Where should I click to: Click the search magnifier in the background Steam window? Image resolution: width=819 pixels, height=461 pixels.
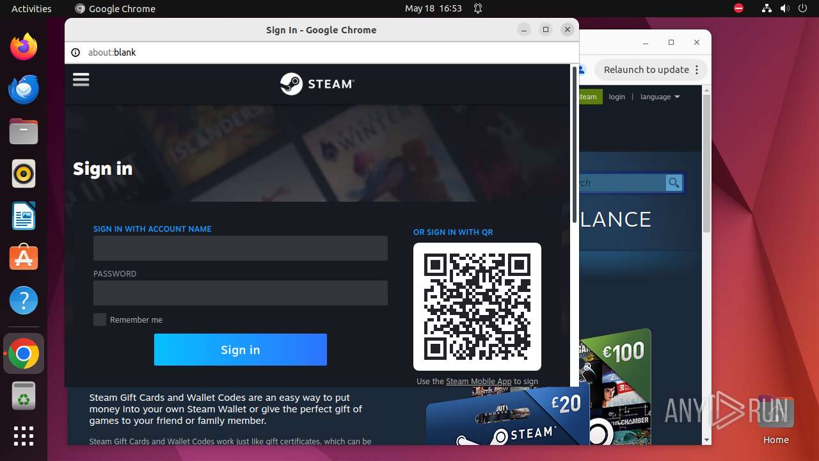point(674,183)
